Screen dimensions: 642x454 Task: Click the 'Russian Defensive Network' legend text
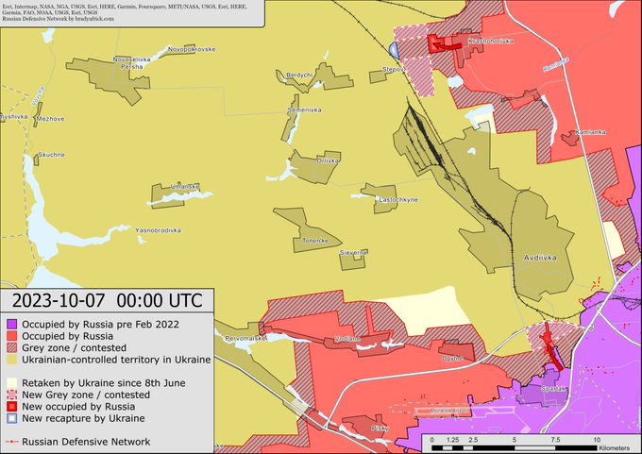click(x=86, y=442)
